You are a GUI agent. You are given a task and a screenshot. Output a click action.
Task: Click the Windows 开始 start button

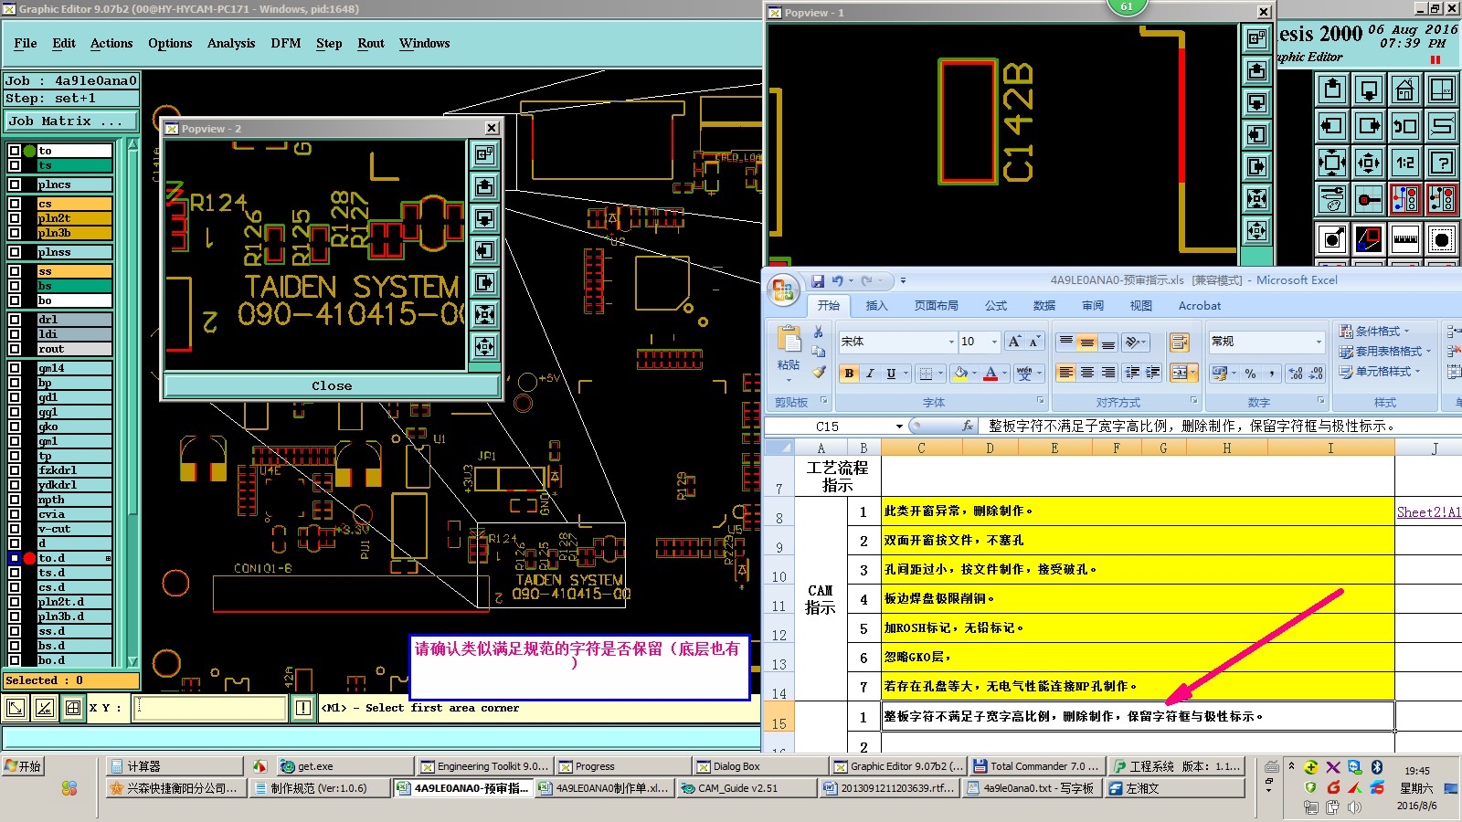tap(24, 766)
